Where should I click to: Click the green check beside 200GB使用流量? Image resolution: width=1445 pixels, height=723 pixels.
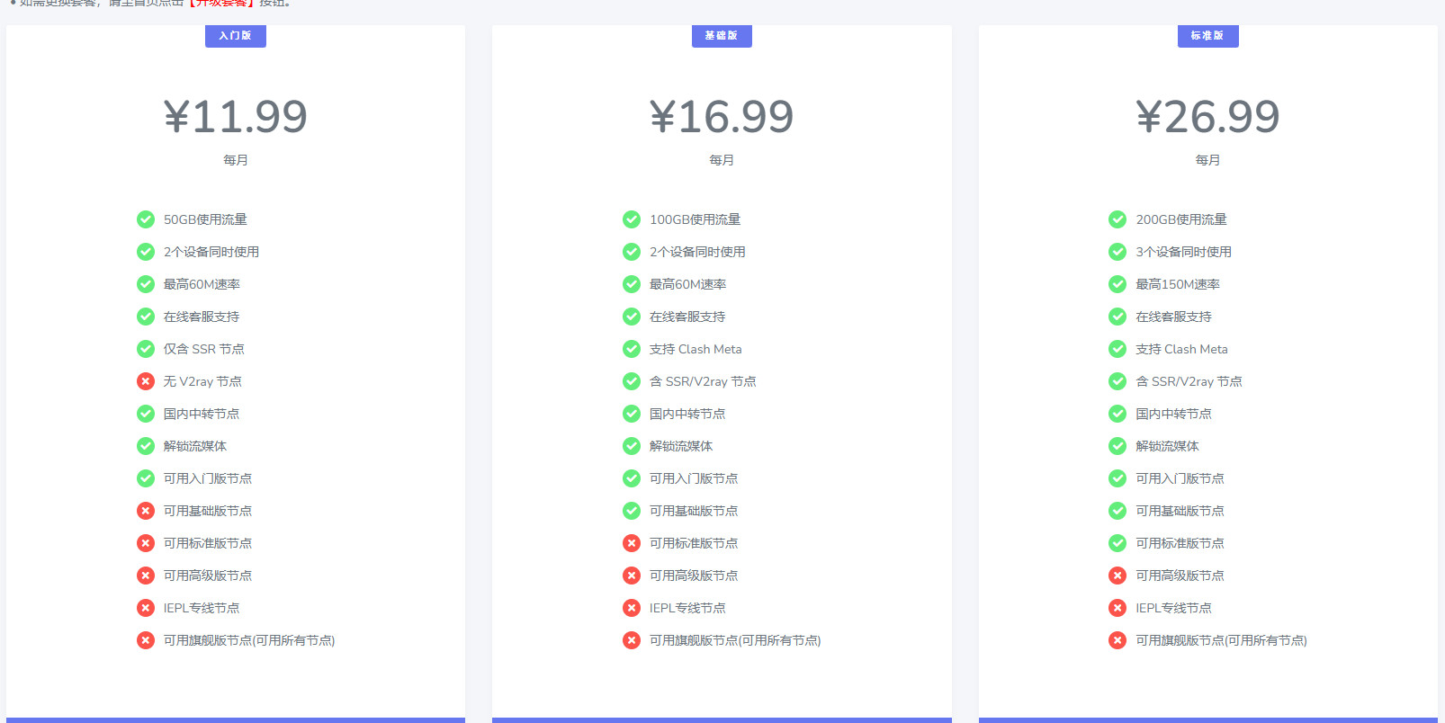tap(1117, 219)
